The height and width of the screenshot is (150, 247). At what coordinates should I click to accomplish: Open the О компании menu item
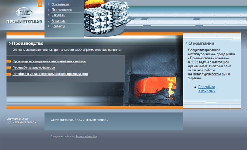(x=60, y=4)
